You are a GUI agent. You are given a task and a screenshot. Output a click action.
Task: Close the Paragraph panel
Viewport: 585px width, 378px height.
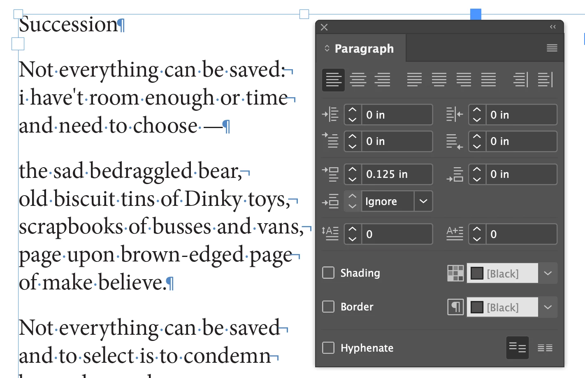pos(324,27)
